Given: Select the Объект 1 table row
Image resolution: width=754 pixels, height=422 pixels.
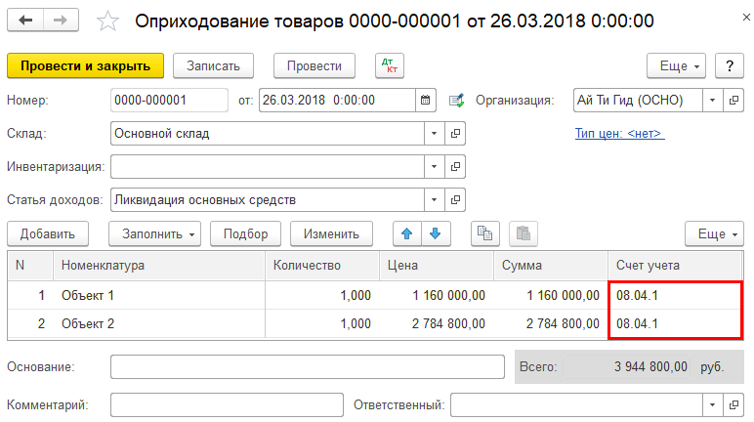Looking at the screenshot, I should tap(375, 295).
